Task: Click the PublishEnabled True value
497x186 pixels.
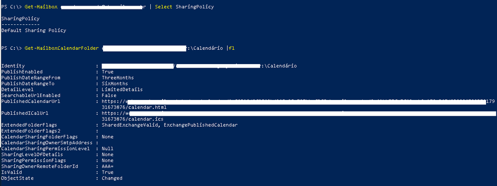Action: pyautogui.click(x=107, y=72)
